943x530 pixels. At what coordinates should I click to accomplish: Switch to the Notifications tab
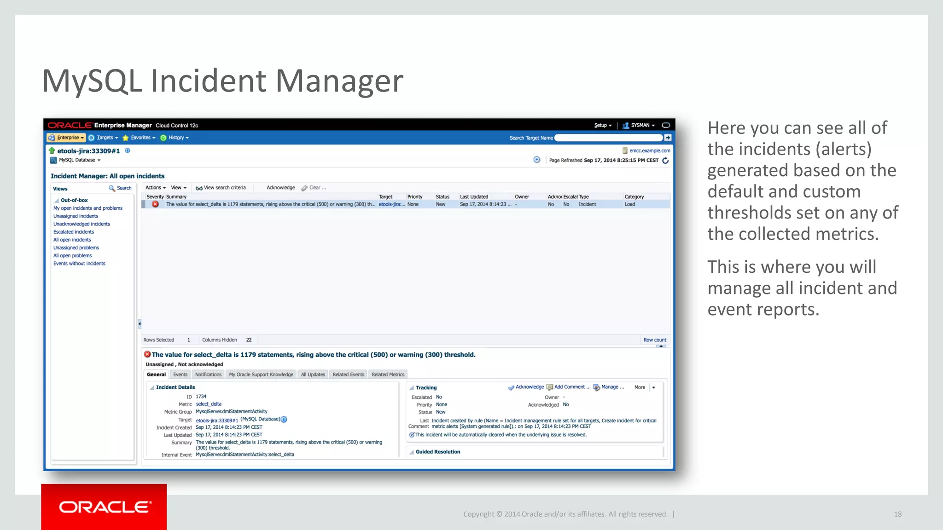point(208,374)
